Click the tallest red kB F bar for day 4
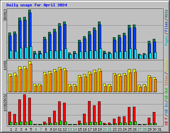Image resolution: width=170 pixels, height=133 pixels. [25, 110]
